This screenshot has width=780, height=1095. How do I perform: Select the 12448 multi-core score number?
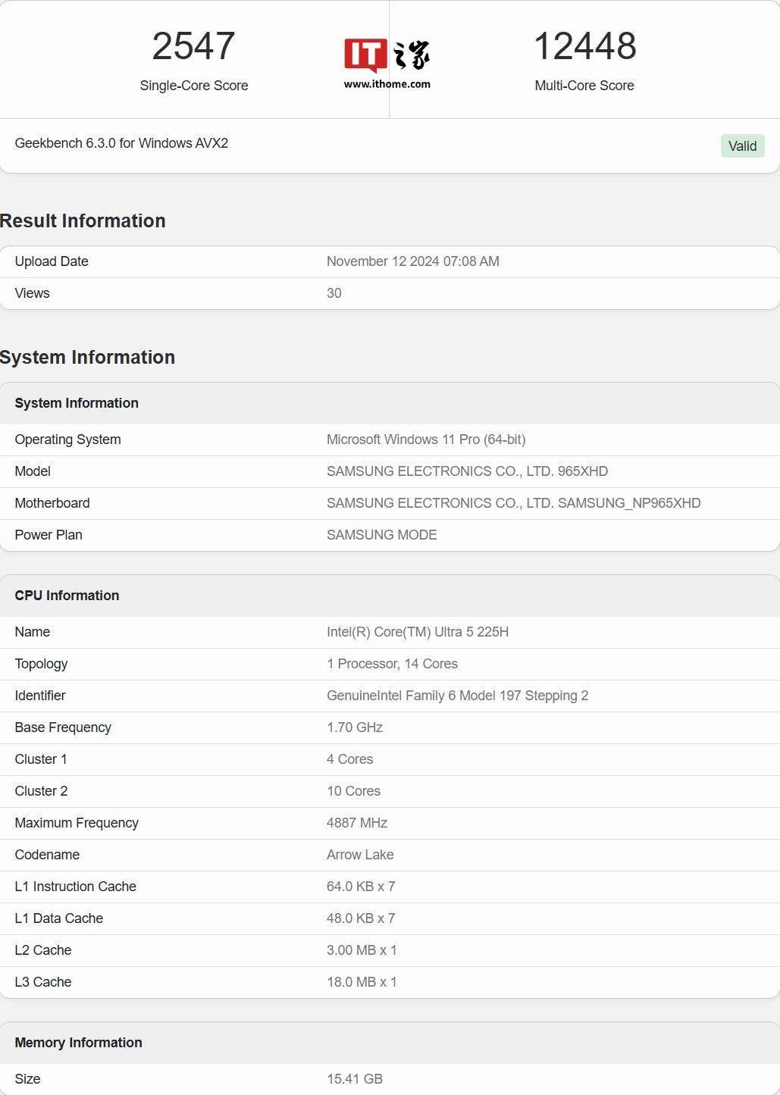(584, 46)
